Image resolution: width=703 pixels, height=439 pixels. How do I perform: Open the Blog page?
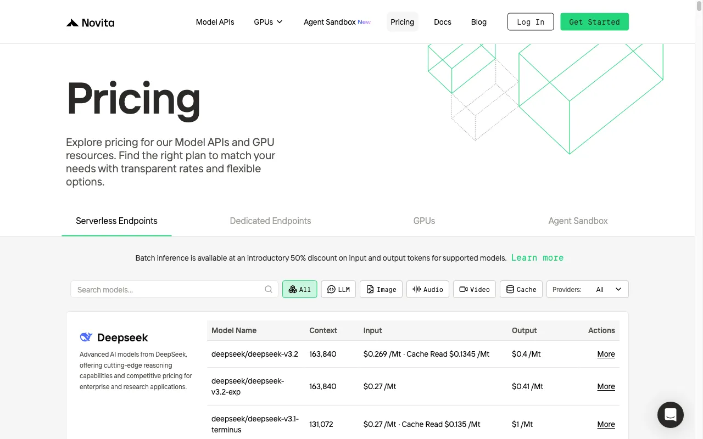point(479,22)
